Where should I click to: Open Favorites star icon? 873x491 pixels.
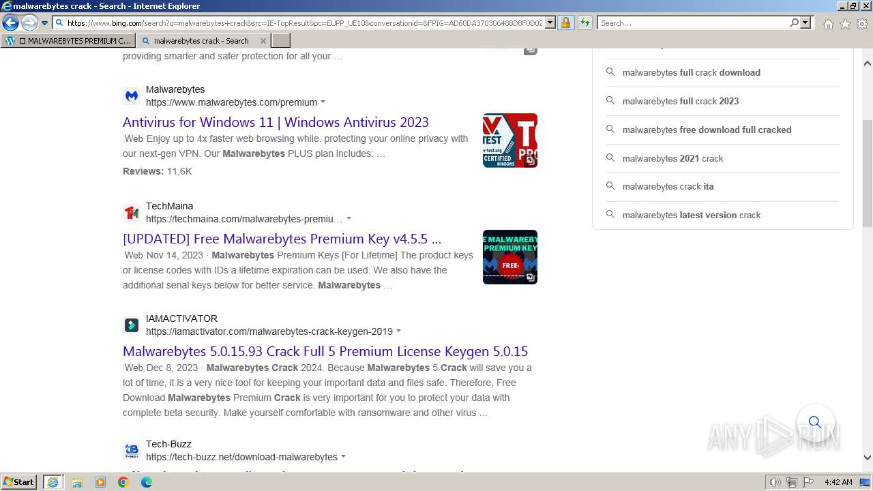click(845, 24)
